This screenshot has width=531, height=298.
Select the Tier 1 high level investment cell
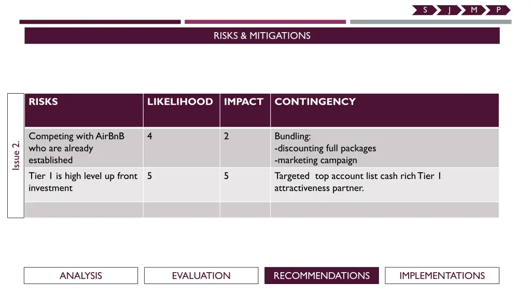click(x=84, y=185)
